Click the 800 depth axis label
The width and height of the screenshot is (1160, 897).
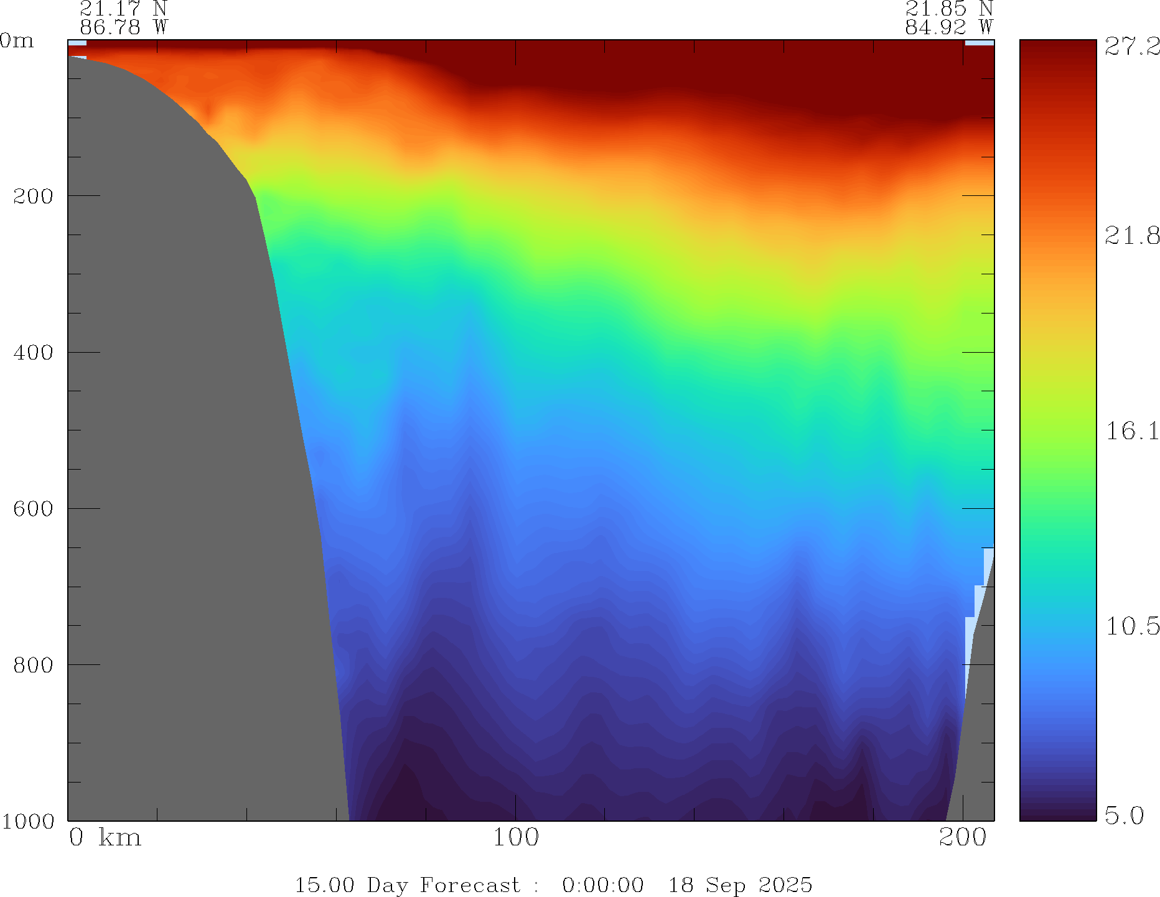[x=34, y=665]
